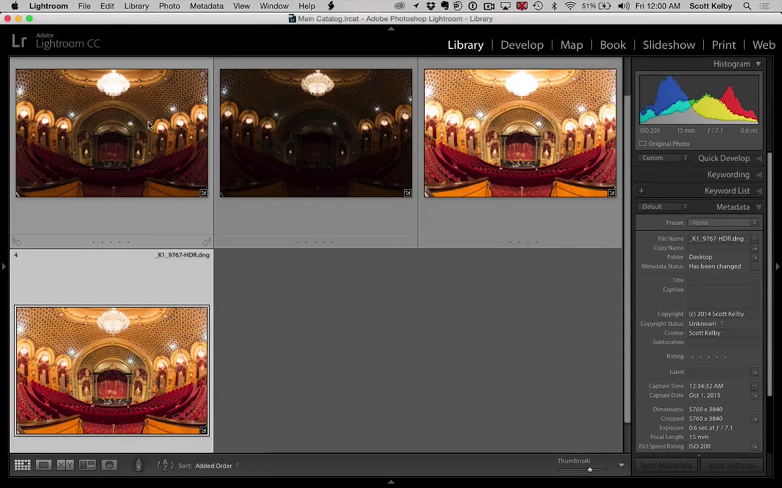Click the Sync Settings button
Image resolution: width=782 pixels, height=488 pixels.
(731, 465)
